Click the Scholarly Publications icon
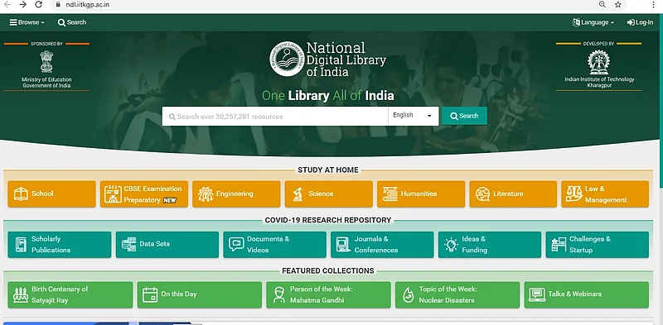The height and width of the screenshot is (325, 663). point(21,245)
